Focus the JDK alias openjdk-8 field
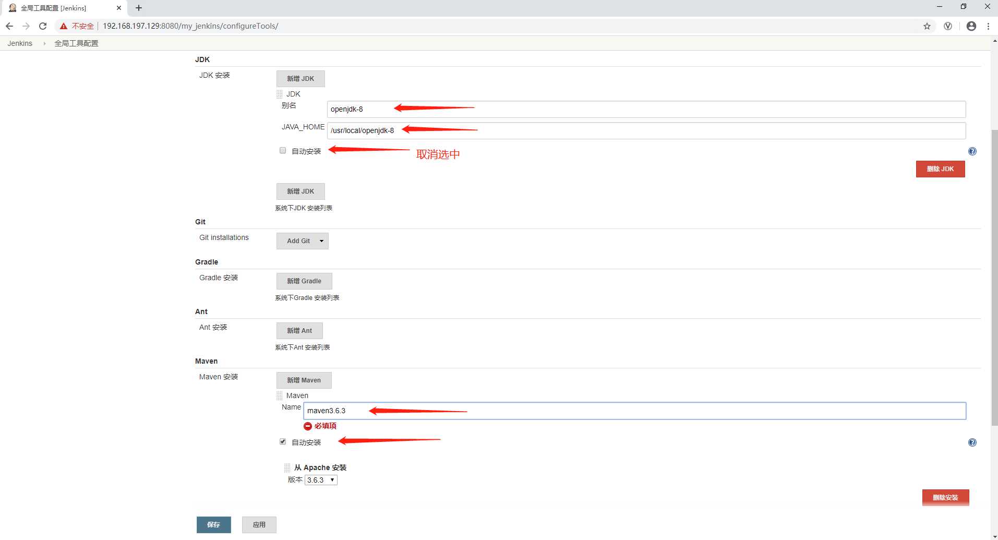Image resolution: width=998 pixels, height=540 pixels. tap(646, 109)
